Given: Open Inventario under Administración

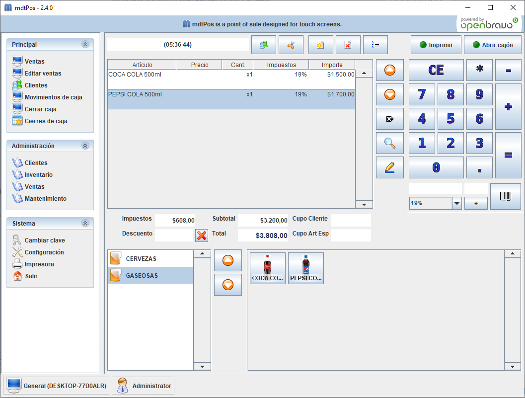Looking at the screenshot, I should point(32,175).
